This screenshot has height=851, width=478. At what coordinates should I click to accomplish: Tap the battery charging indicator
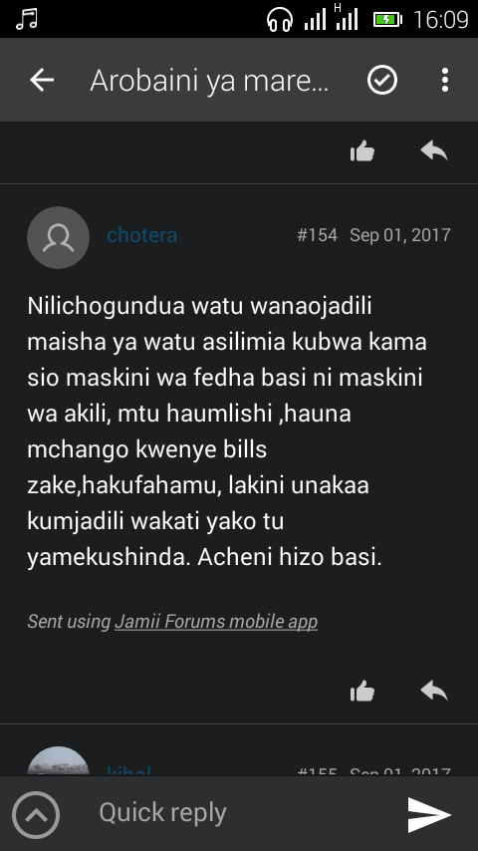coord(387,20)
